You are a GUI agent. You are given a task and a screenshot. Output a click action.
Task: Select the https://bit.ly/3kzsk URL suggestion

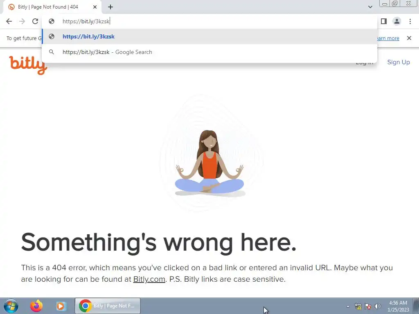coord(209,36)
